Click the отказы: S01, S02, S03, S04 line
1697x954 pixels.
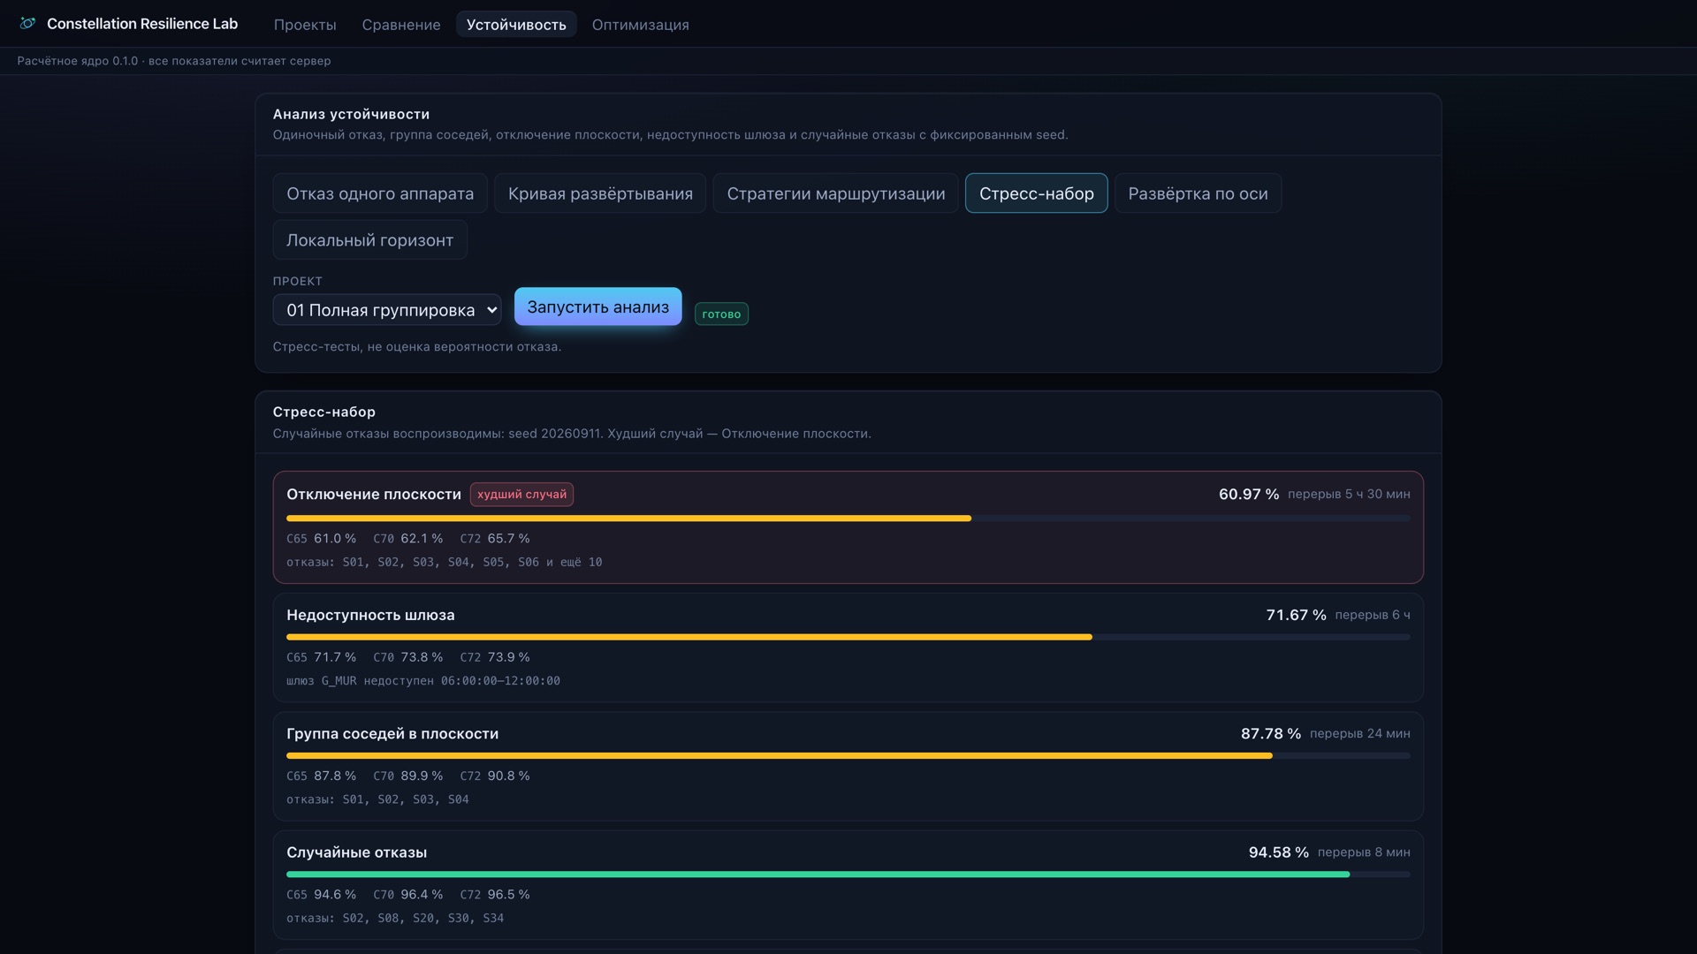pos(377,800)
